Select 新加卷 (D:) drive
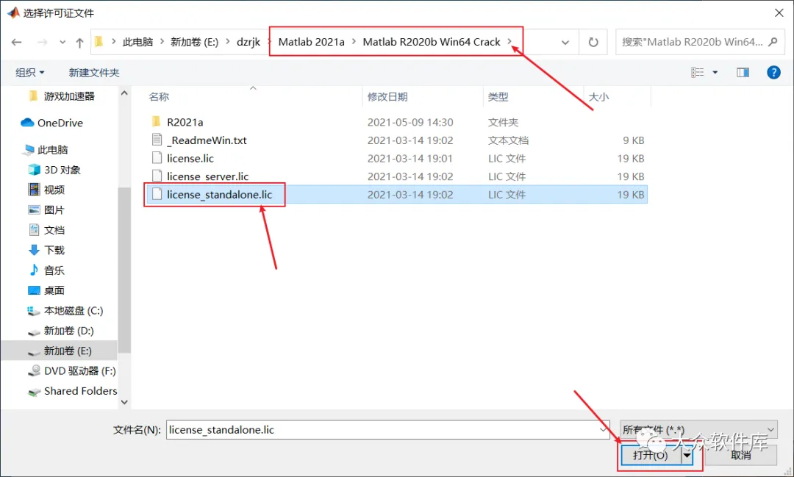 [68, 331]
